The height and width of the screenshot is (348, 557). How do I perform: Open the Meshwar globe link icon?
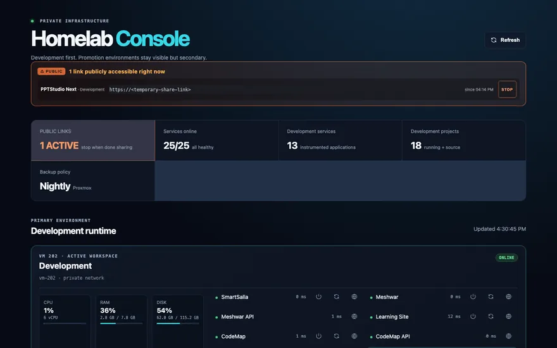click(508, 297)
